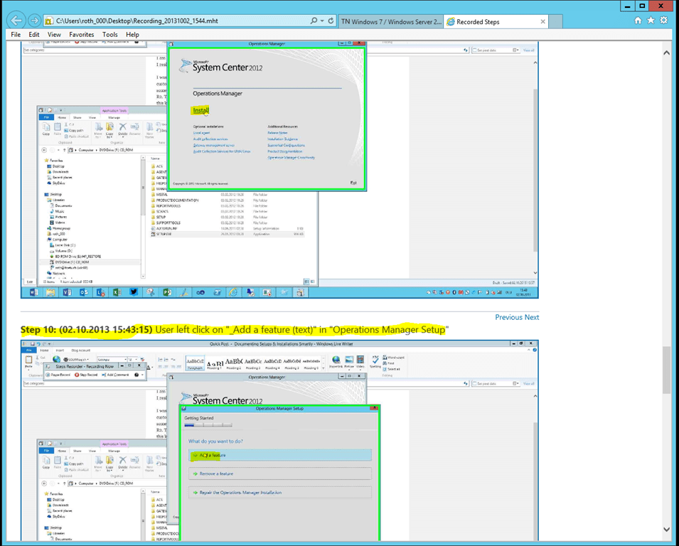Refresh the page with the reload icon

click(331, 21)
